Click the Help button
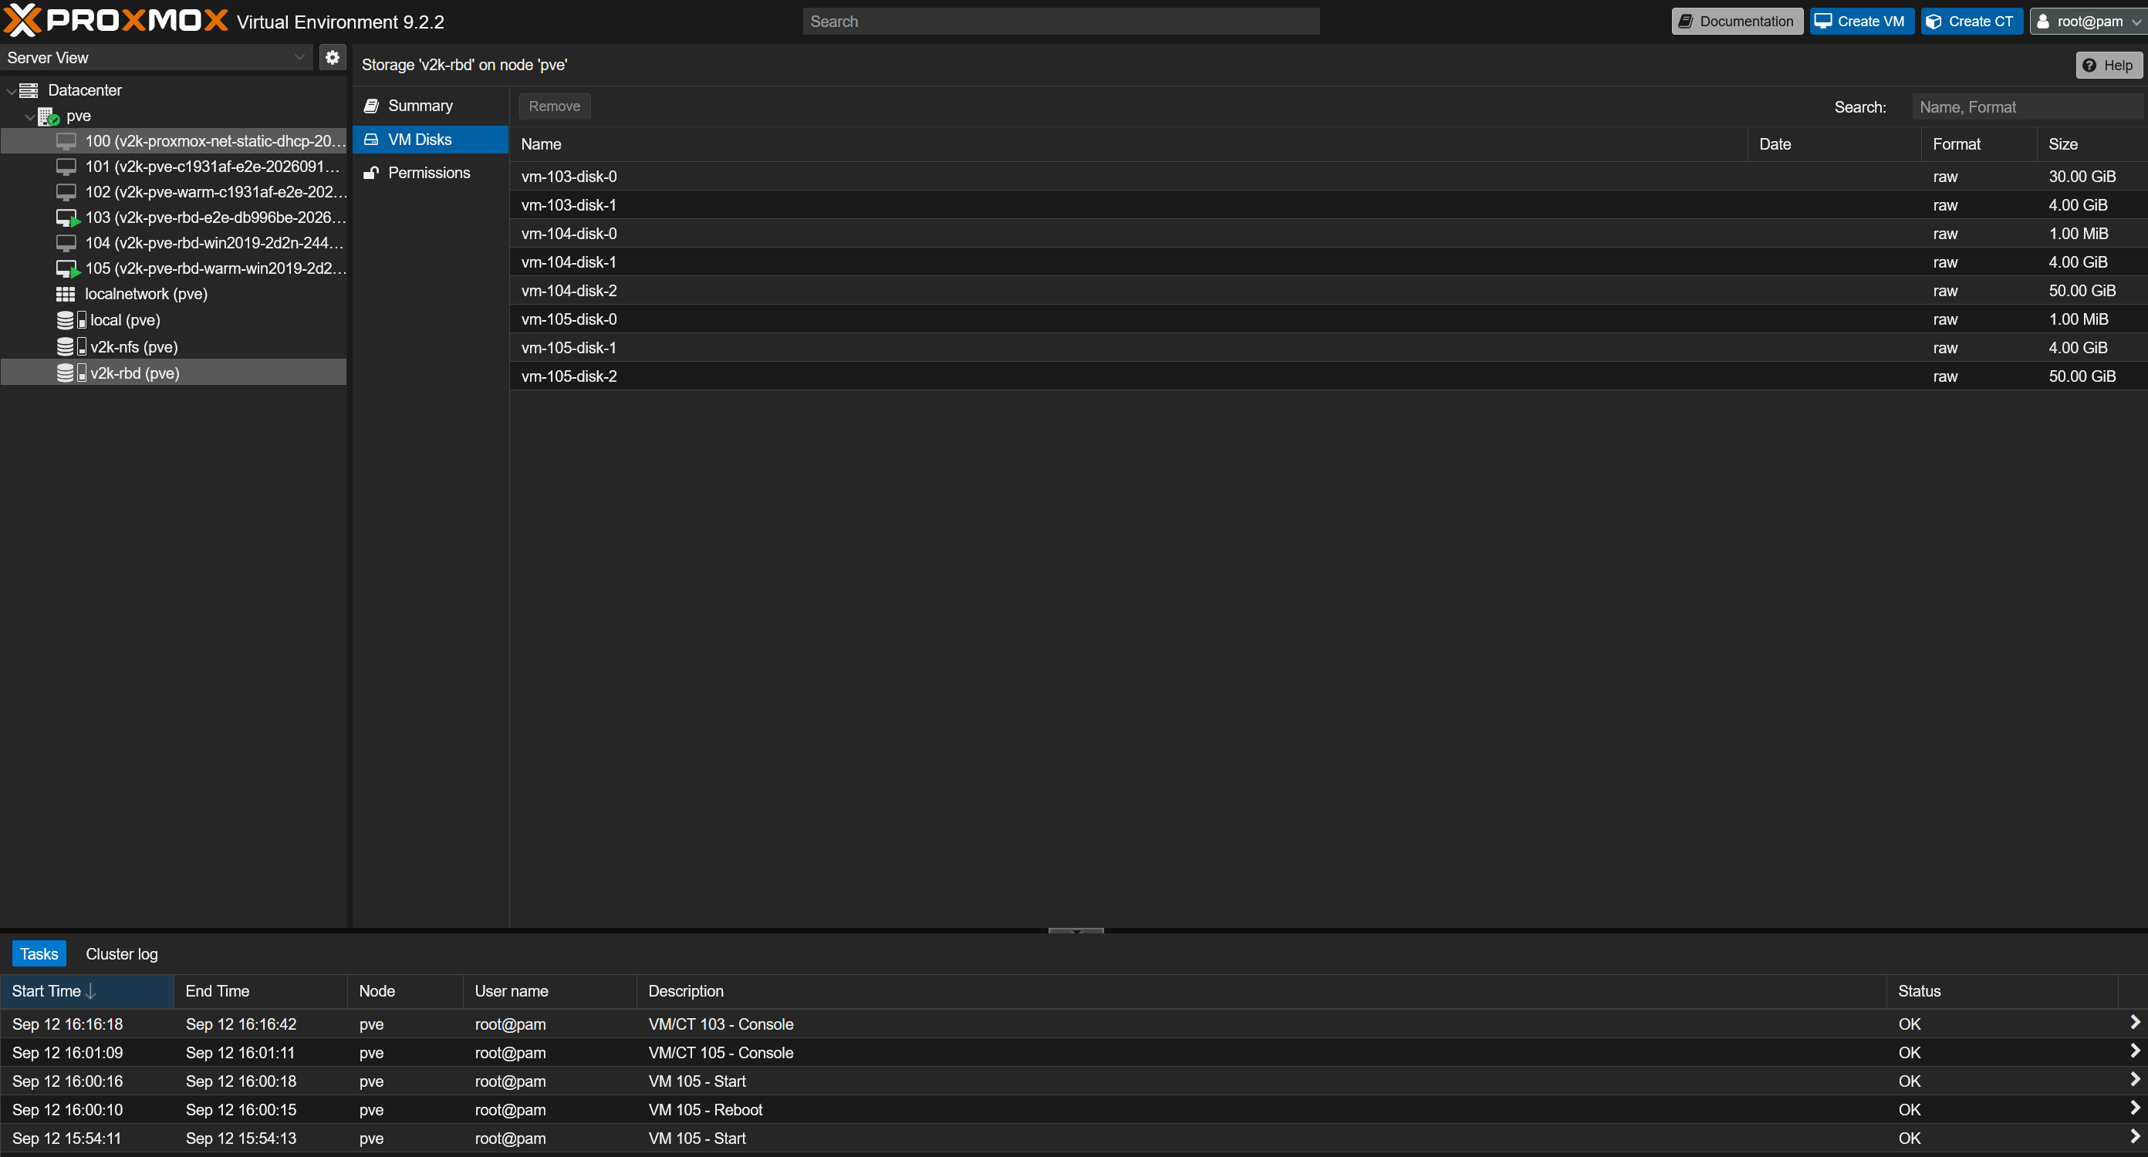Image resolution: width=2148 pixels, height=1157 pixels. pyautogui.click(x=2109, y=65)
